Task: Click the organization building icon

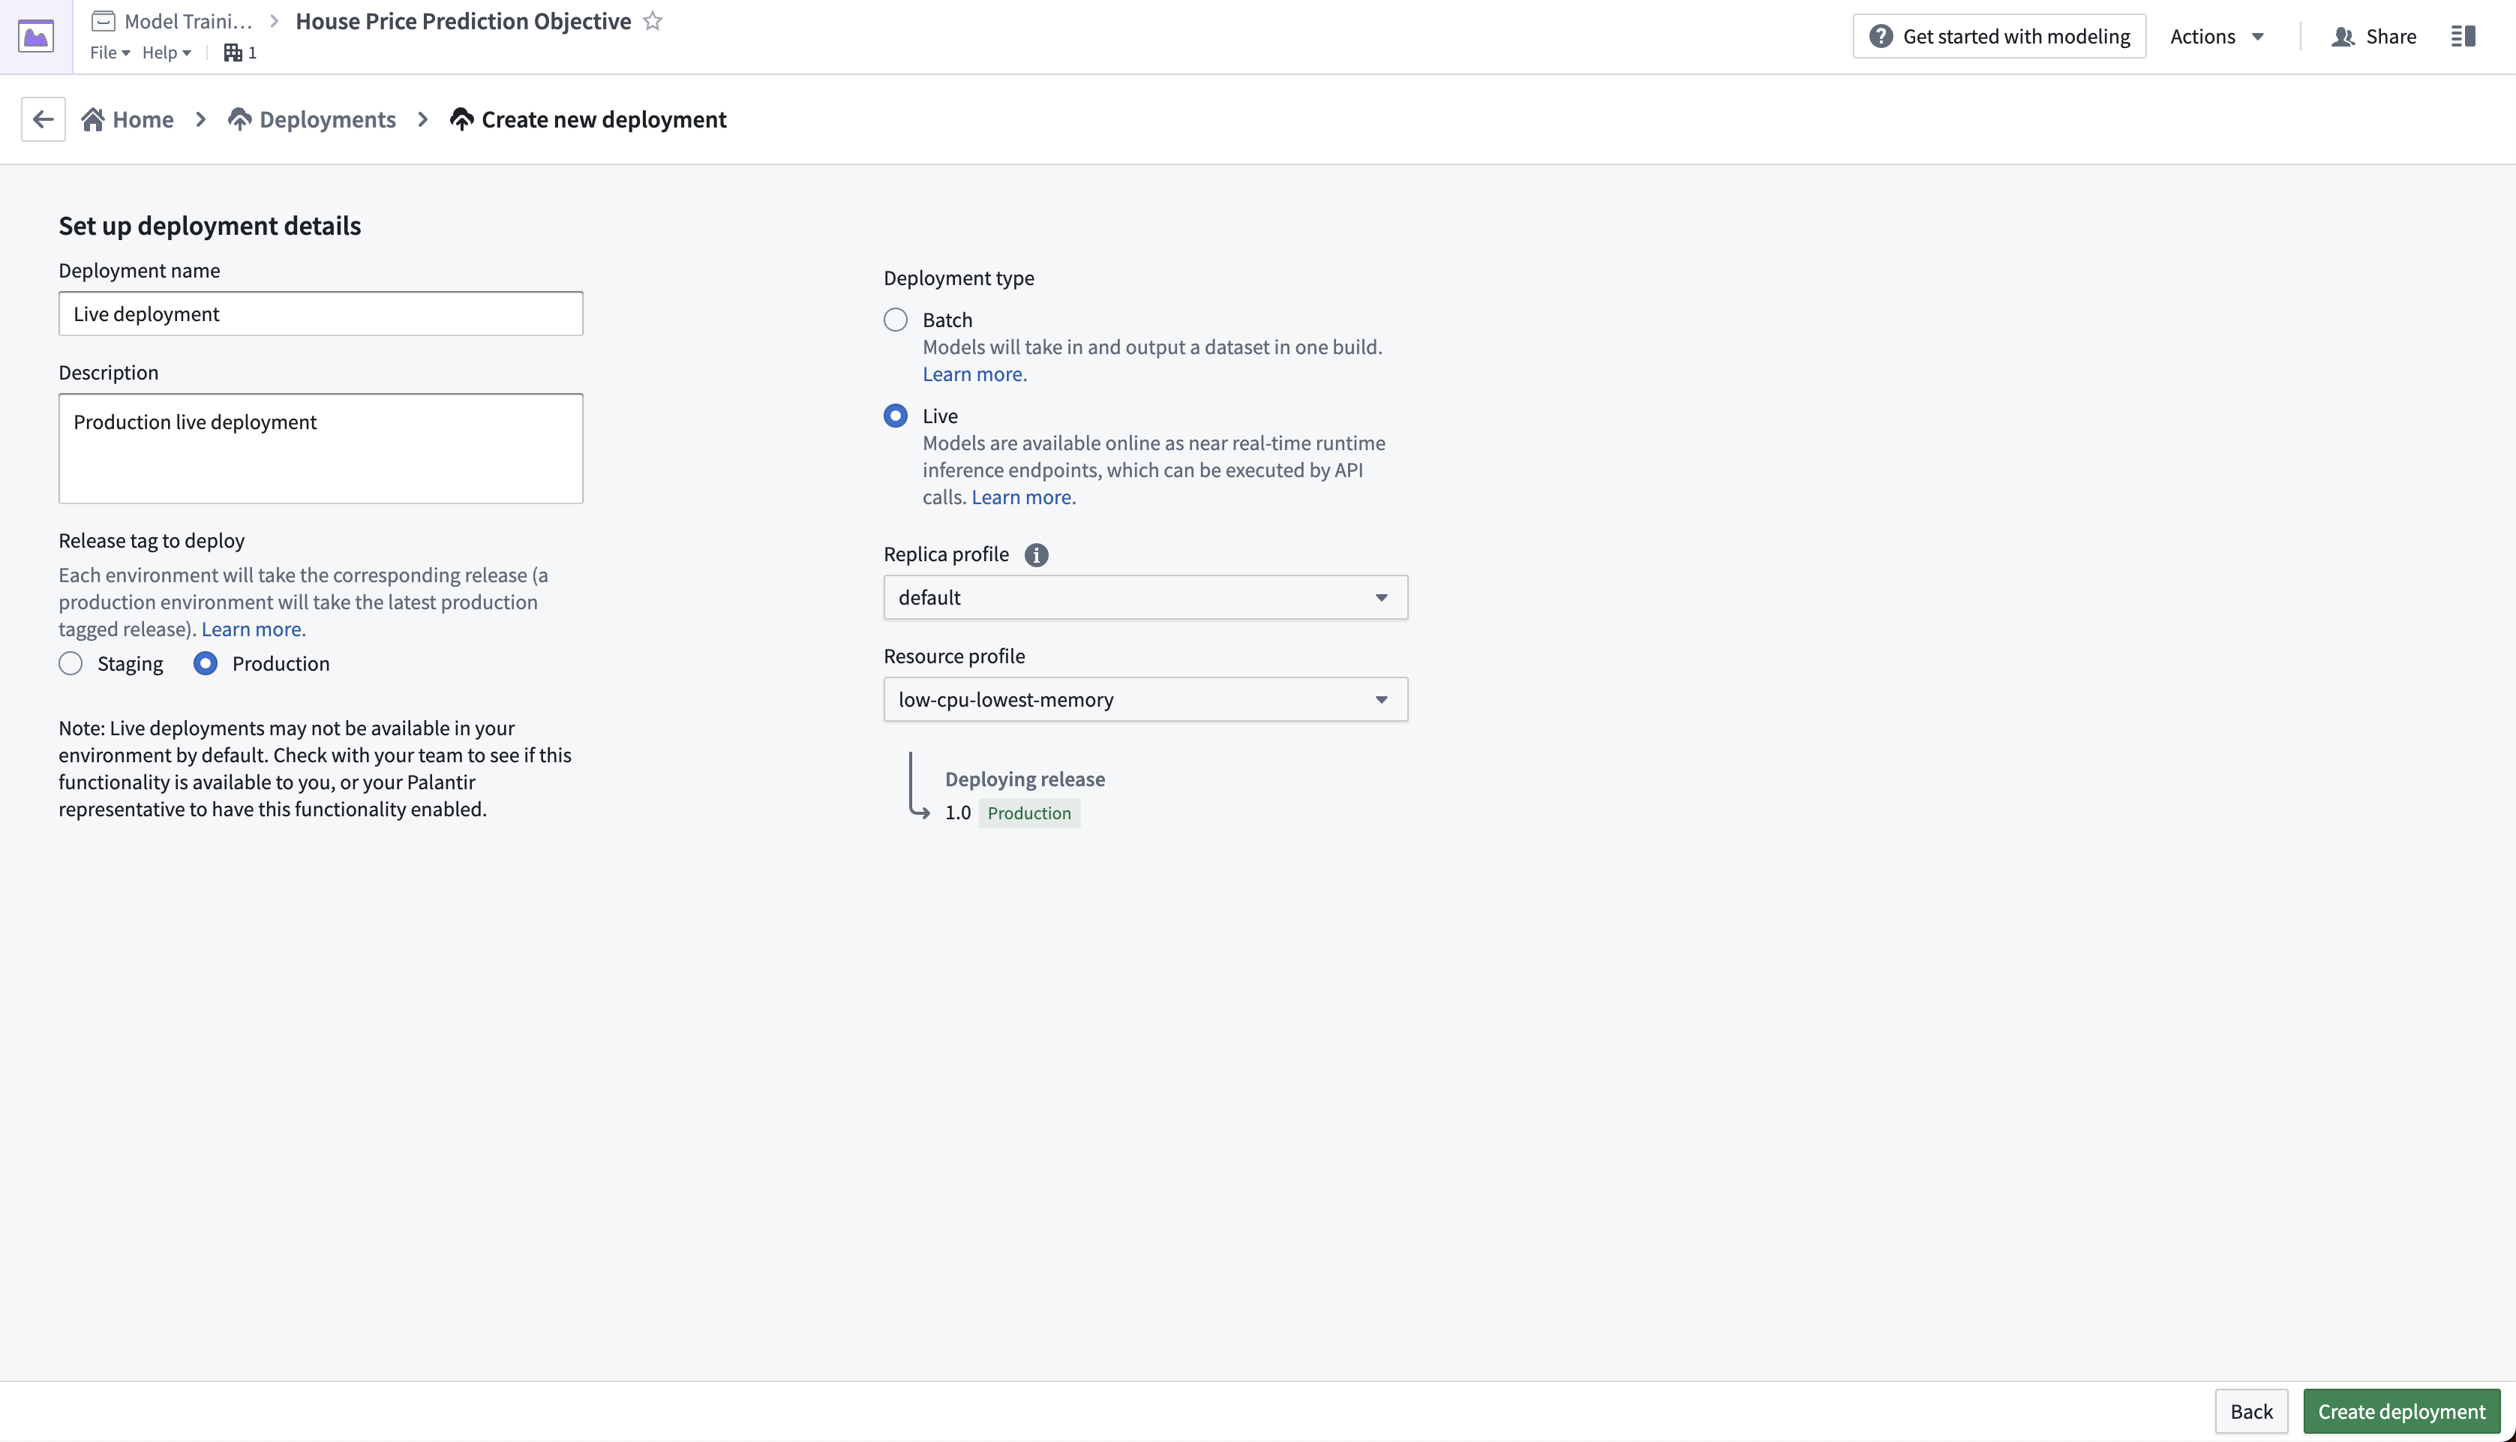Action: (x=233, y=53)
